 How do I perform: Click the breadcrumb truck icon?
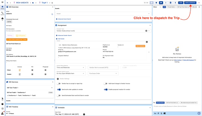(x=33, y=3)
